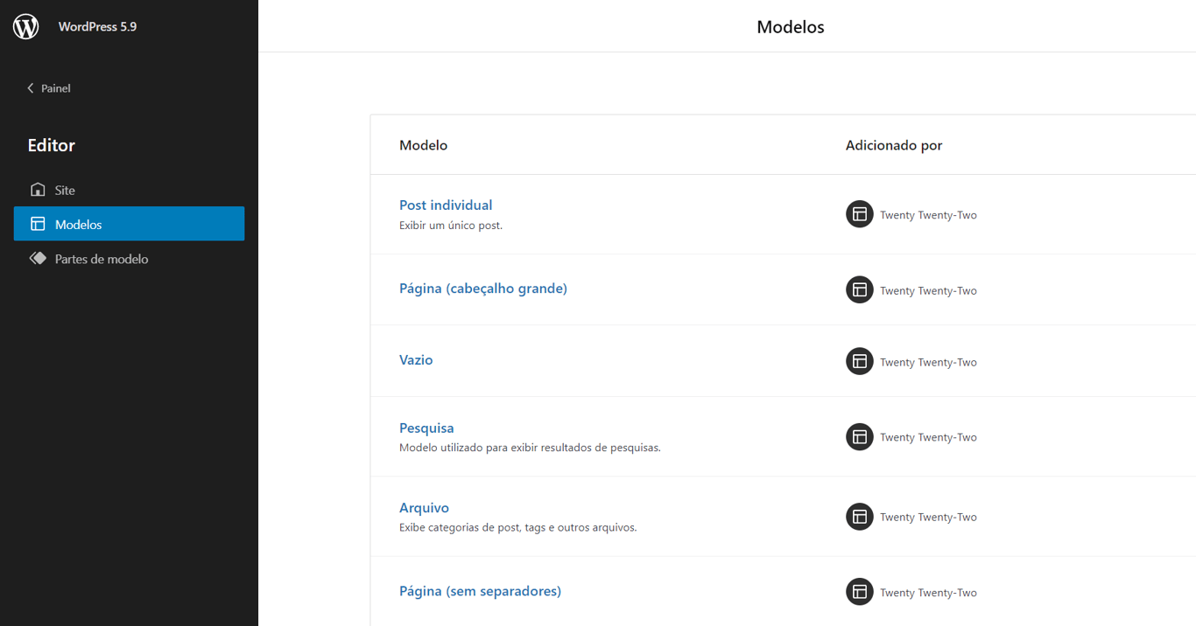Click the theme icon in Vazio row

pos(859,361)
